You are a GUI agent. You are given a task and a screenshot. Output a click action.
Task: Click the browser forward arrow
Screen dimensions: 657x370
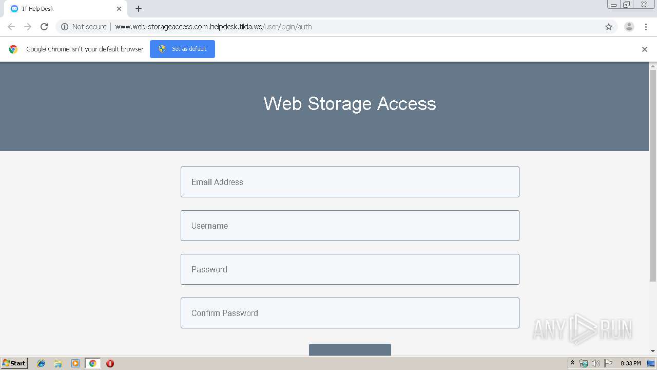(28, 27)
